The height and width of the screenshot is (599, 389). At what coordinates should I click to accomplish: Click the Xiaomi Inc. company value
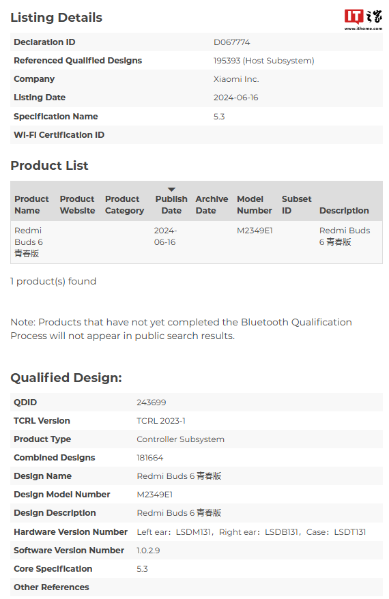coord(235,79)
